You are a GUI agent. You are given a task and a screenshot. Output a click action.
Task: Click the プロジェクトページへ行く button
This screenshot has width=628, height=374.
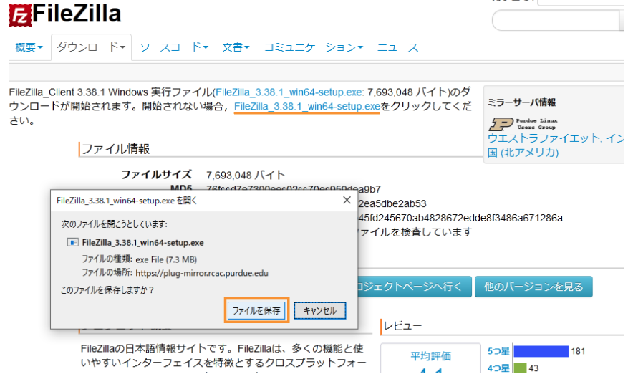tap(414, 287)
